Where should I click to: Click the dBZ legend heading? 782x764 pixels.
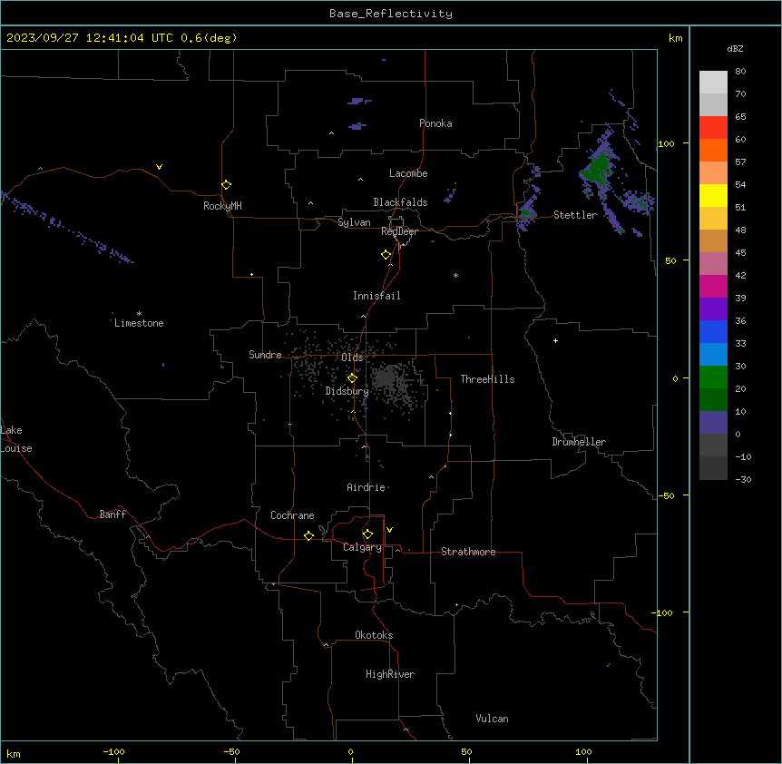(x=735, y=49)
